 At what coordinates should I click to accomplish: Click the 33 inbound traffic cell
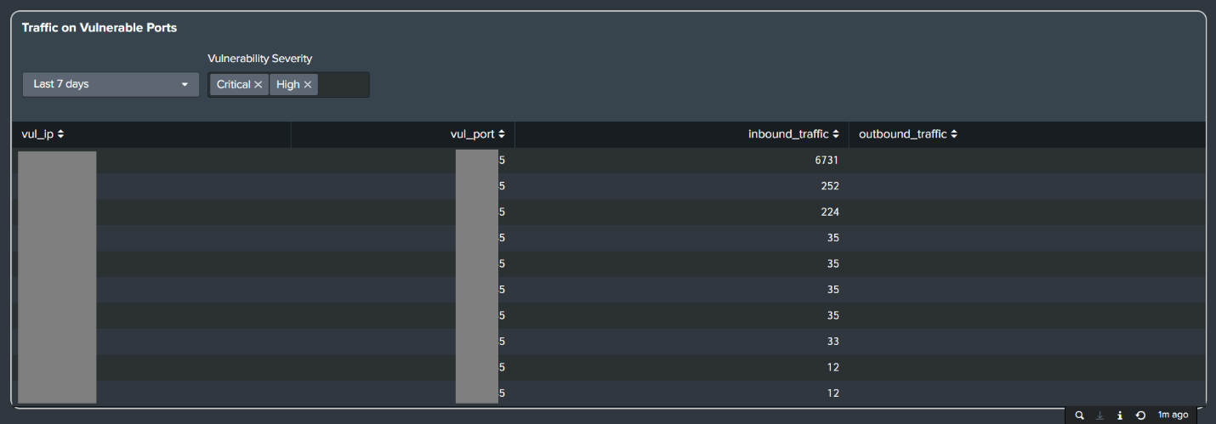tap(833, 342)
